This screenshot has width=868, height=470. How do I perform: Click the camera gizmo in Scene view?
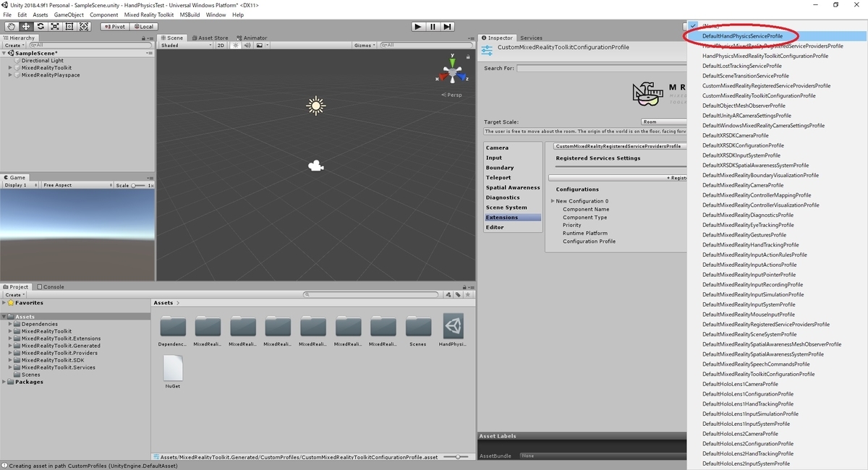point(315,166)
